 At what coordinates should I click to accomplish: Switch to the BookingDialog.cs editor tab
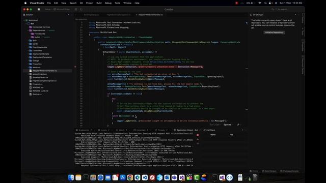coord(92,15)
